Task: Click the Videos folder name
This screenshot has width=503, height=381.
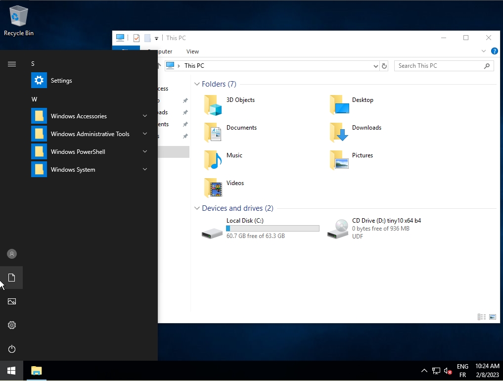Action: pos(235,183)
